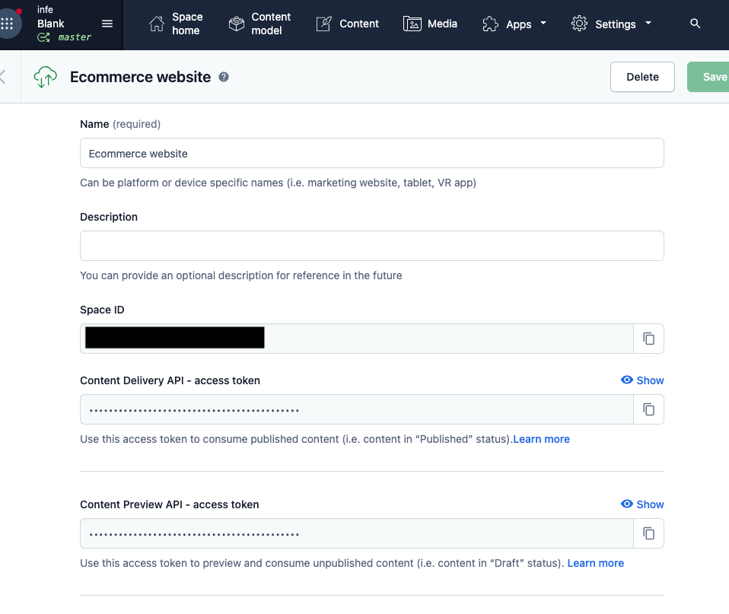The width and height of the screenshot is (729, 614).
Task: Click the Space home house icon
Action: pos(157,24)
